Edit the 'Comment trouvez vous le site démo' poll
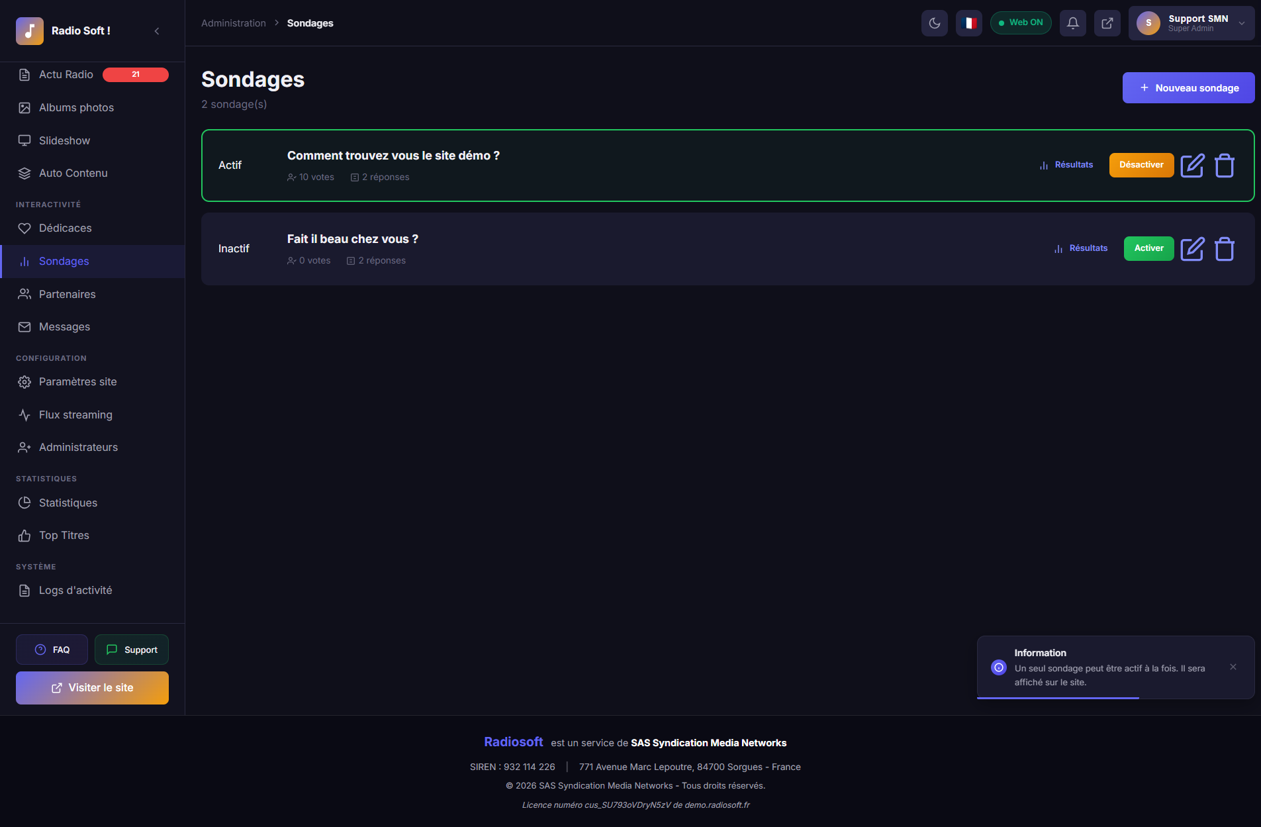 1192,166
